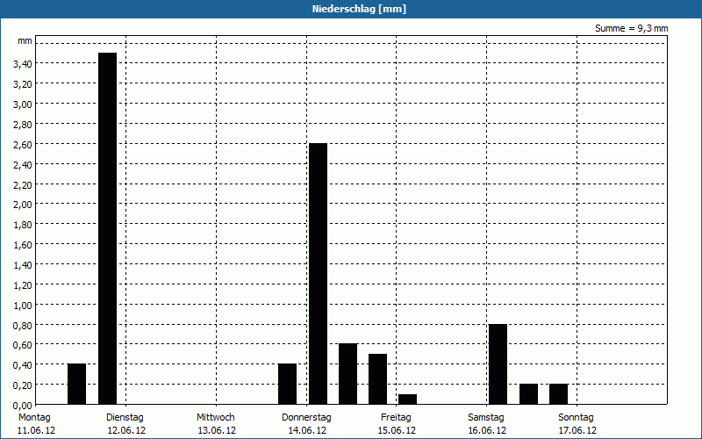Click the small 0,10 mm bar on Freitag
702x439 pixels.
coord(407,399)
